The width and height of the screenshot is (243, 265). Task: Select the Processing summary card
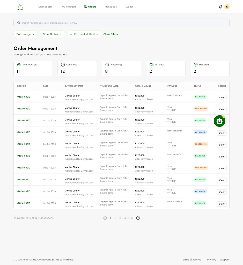121,68
